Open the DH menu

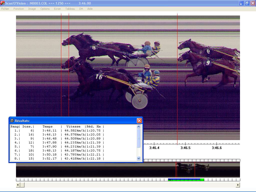(81, 9)
